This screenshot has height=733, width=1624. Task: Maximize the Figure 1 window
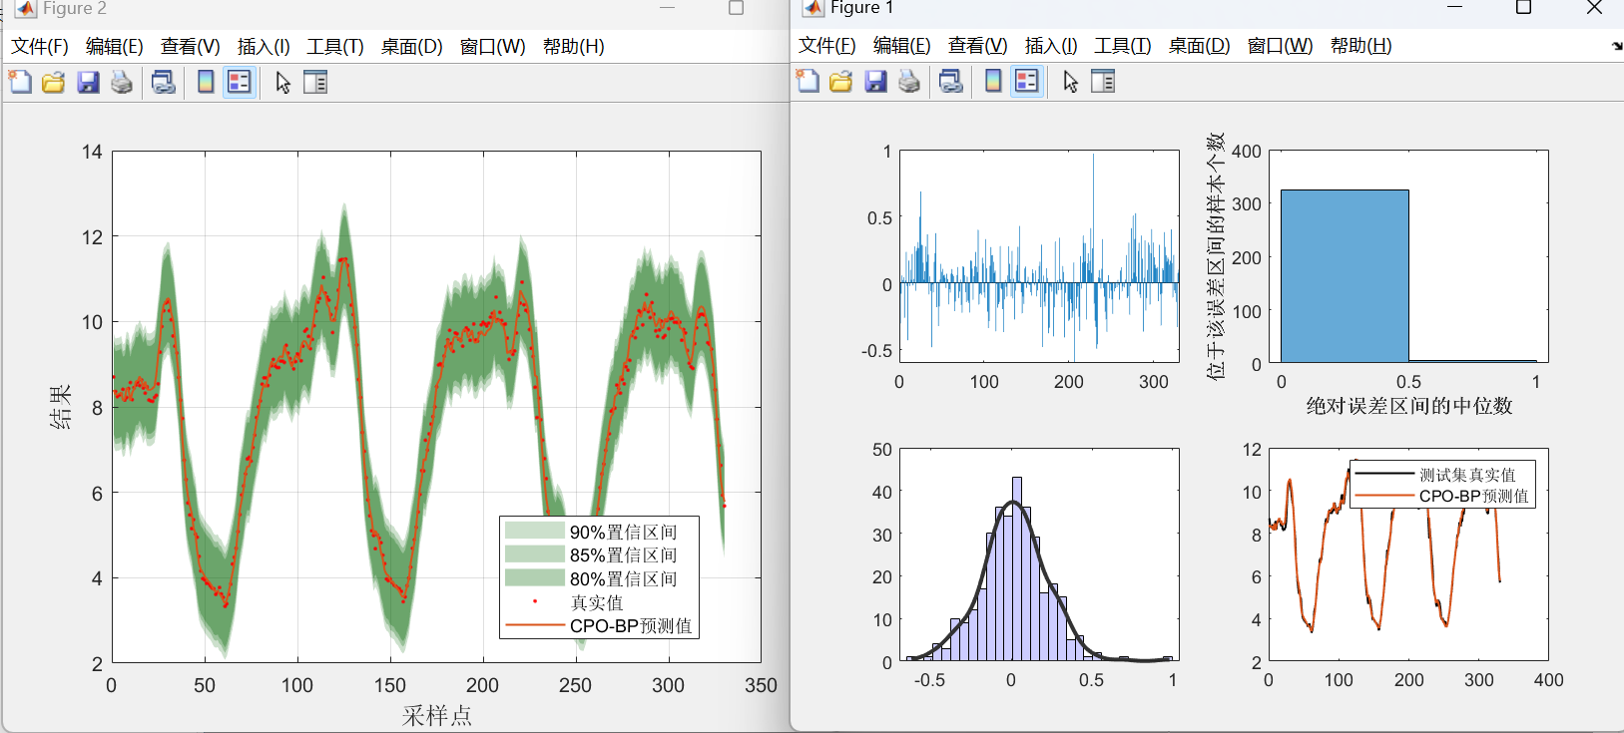coord(1523,8)
